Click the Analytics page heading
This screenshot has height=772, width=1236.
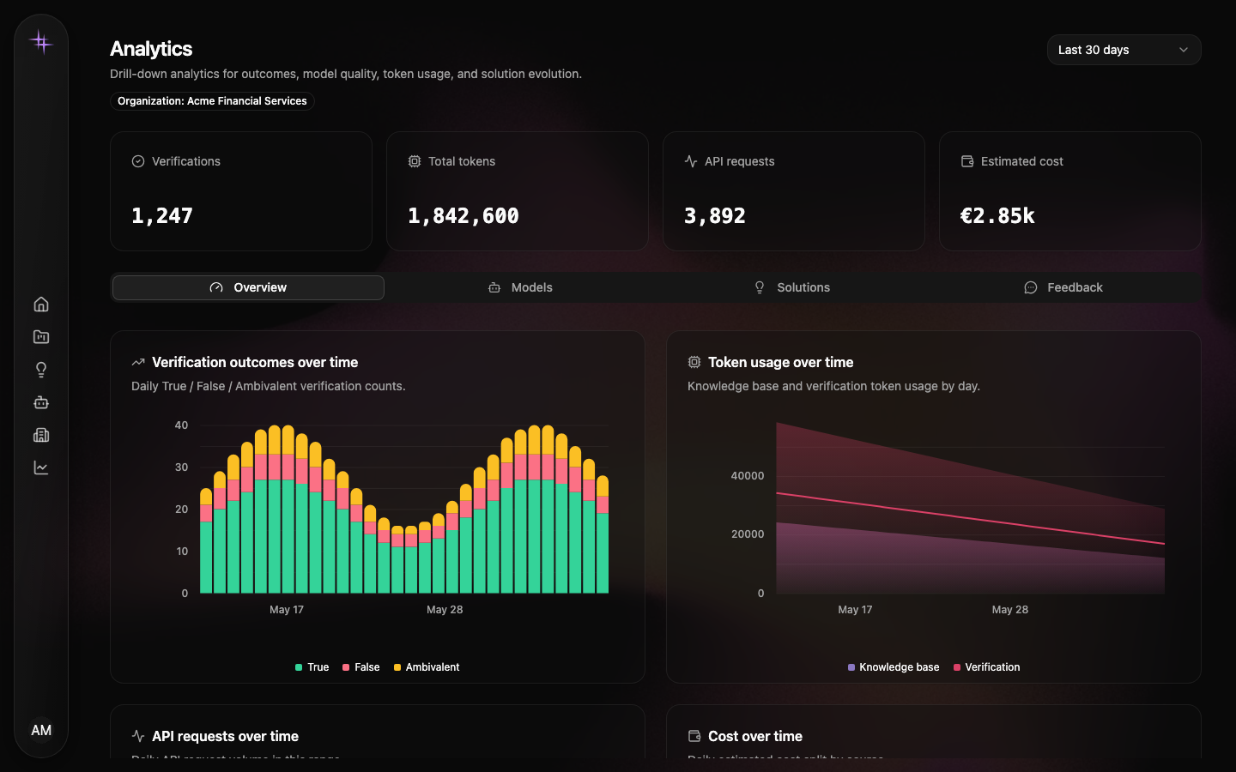tap(151, 49)
